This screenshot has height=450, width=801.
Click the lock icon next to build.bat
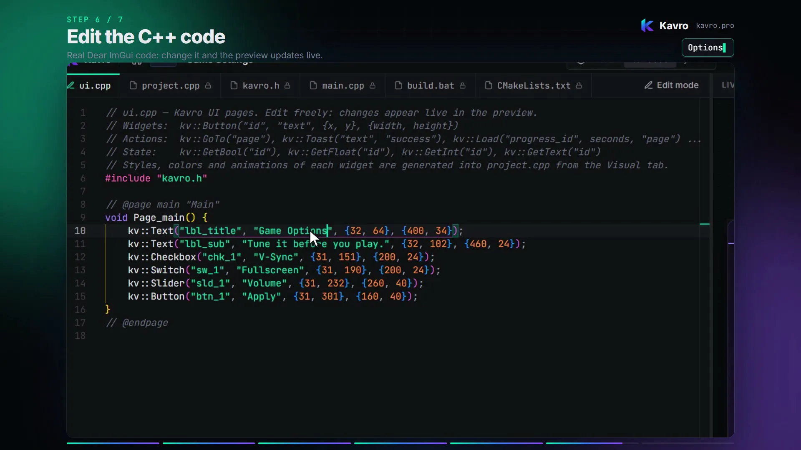coord(463,85)
